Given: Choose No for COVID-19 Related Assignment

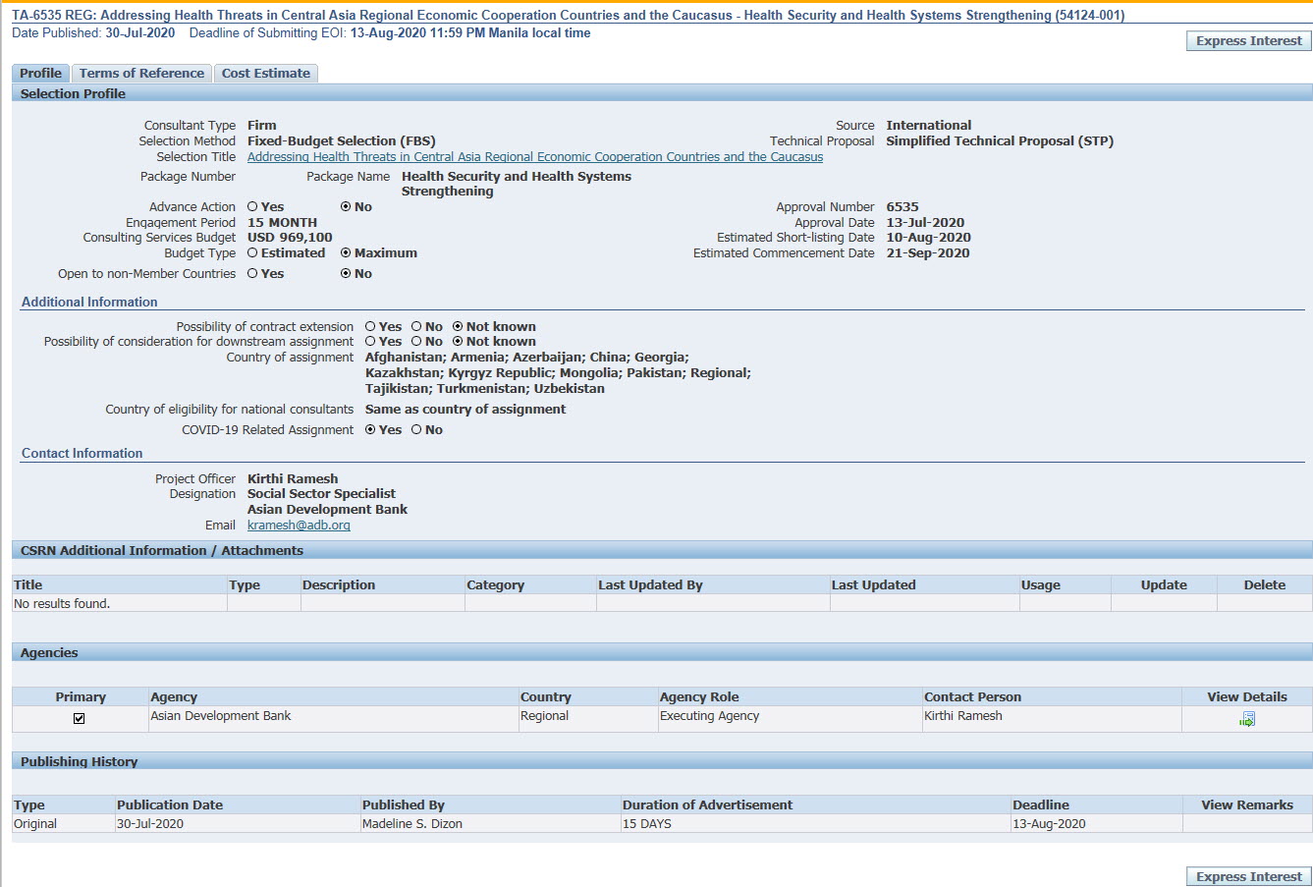Looking at the screenshot, I should click(x=416, y=430).
